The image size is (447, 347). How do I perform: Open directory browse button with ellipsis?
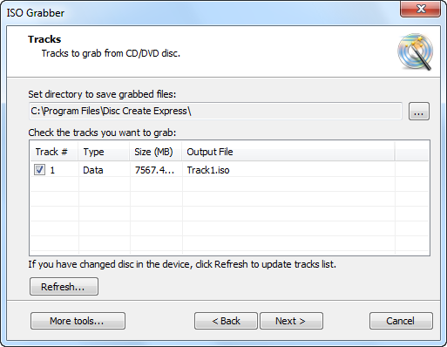click(x=419, y=111)
